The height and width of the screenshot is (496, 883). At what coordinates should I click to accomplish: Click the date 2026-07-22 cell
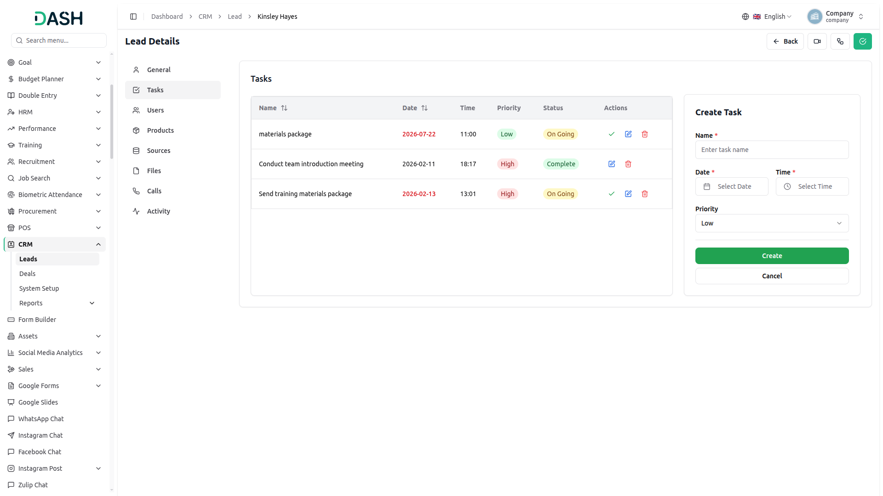(419, 134)
